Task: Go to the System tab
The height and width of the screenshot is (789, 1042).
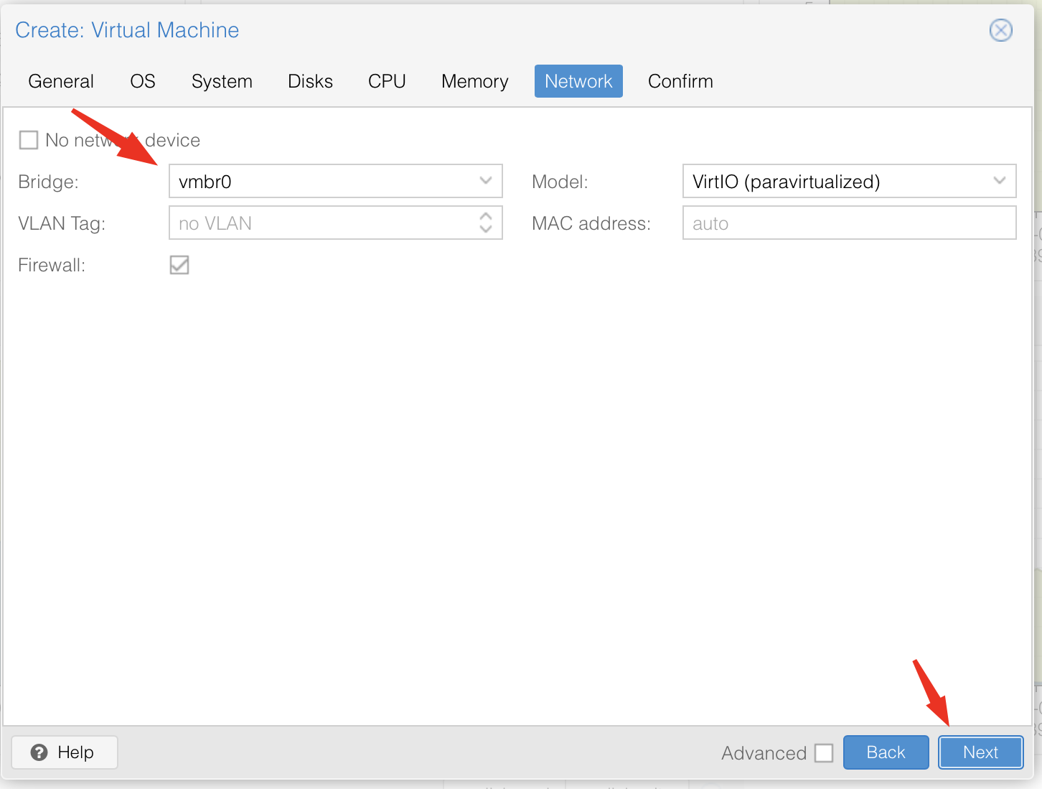Action: click(x=222, y=81)
